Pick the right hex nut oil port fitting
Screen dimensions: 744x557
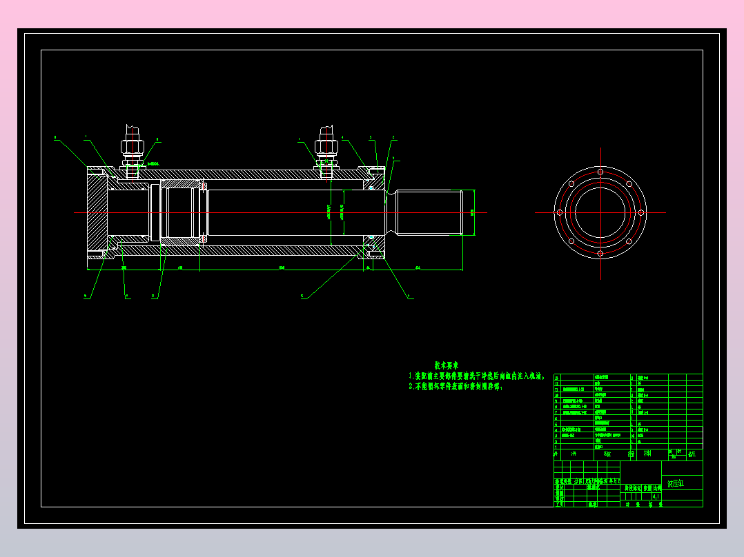pos(326,146)
